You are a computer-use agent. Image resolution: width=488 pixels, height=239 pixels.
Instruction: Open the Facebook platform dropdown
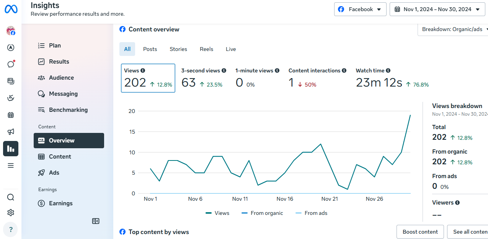coord(360,9)
